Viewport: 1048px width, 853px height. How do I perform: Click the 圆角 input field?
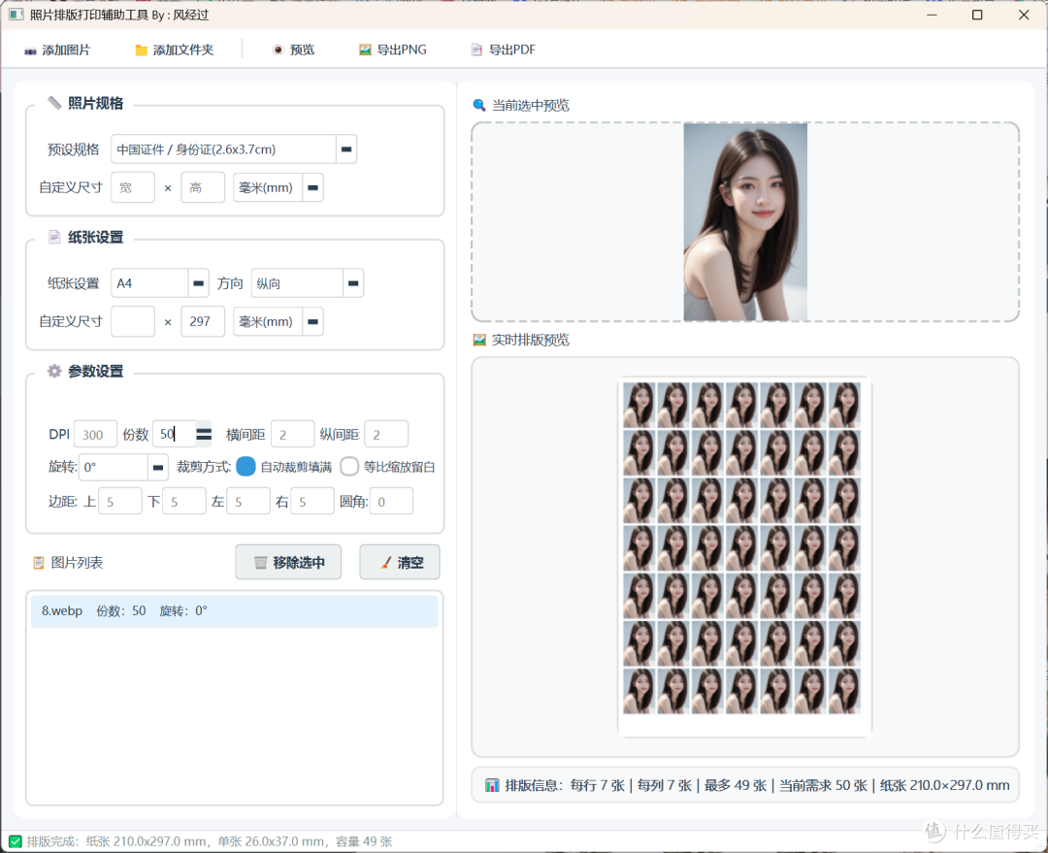pos(392,502)
